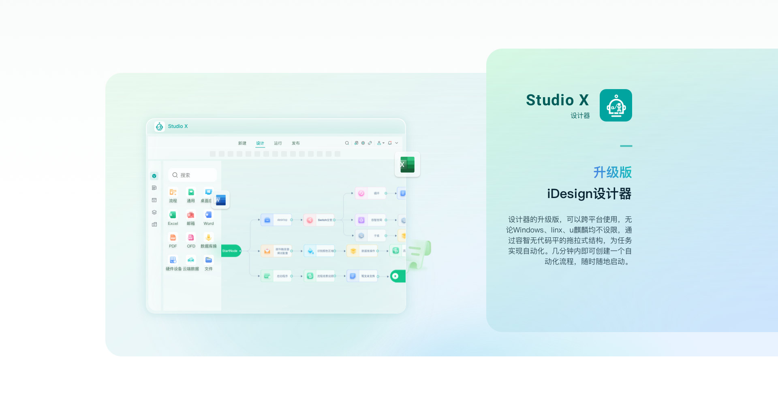Open the 新建 tab
Image resolution: width=778 pixels, height=405 pixels.
[x=242, y=143]
